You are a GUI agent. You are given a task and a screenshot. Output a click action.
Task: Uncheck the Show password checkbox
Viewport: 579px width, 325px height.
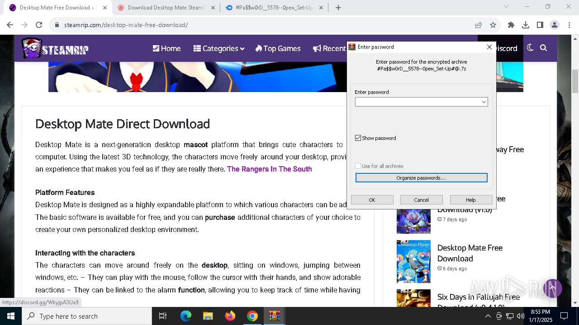tap(358, 138)
